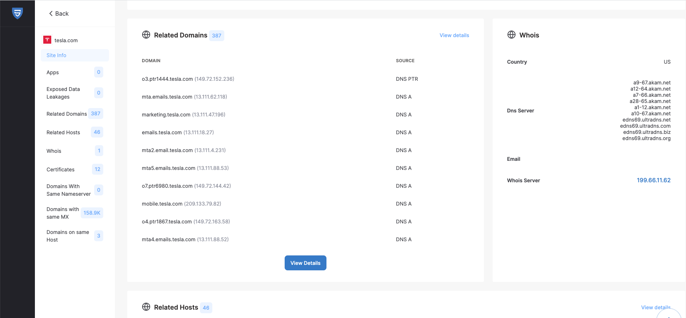Click the 46 badge beside Related Hosts heading
Image resolution: width=686 pixels, height=318 pixels.
[206, 308]
